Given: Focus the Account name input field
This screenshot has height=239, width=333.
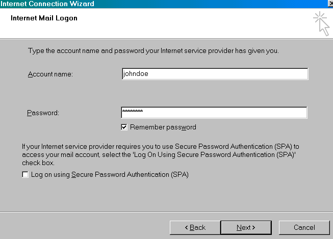Looking at the screenshot, I should 215,74.
